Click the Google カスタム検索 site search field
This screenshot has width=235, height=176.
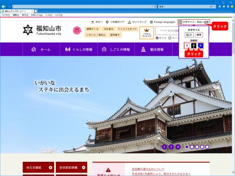click(x=167, y=31)
